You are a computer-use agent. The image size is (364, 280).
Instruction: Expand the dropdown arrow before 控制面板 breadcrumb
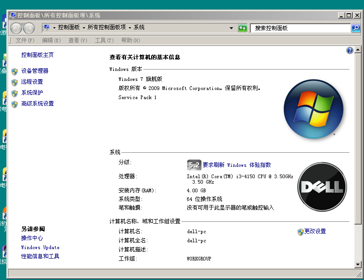[54, 28]
